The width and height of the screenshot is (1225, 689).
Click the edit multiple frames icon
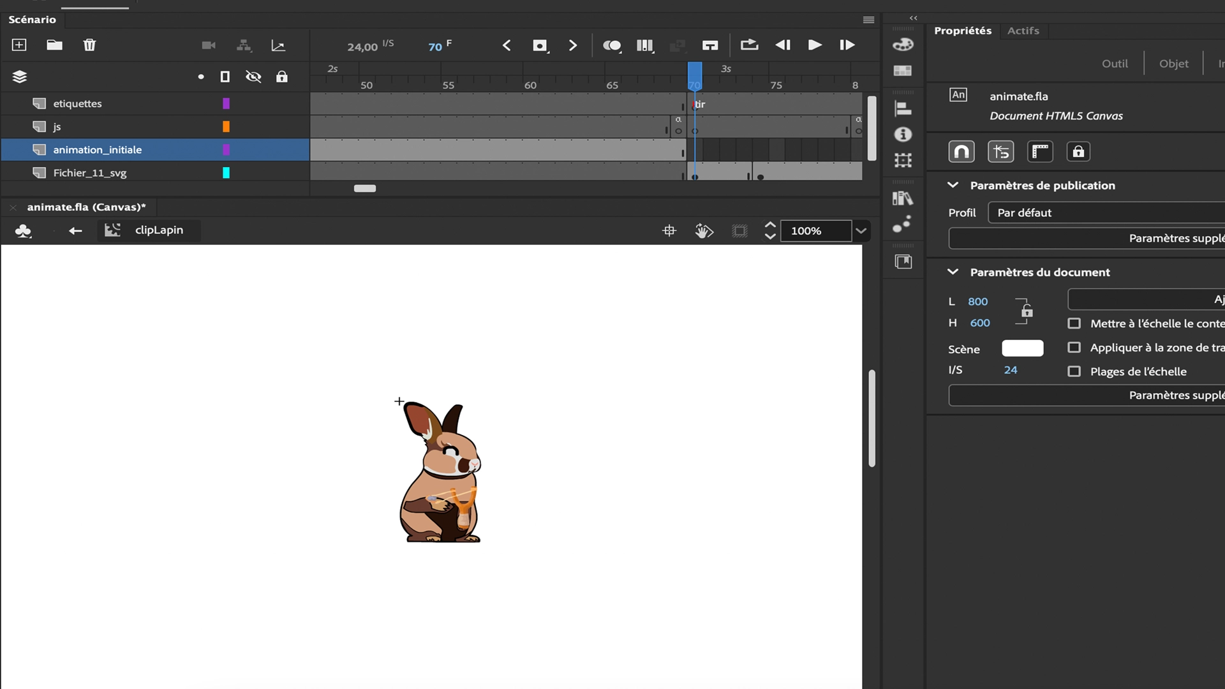[645, 45]
